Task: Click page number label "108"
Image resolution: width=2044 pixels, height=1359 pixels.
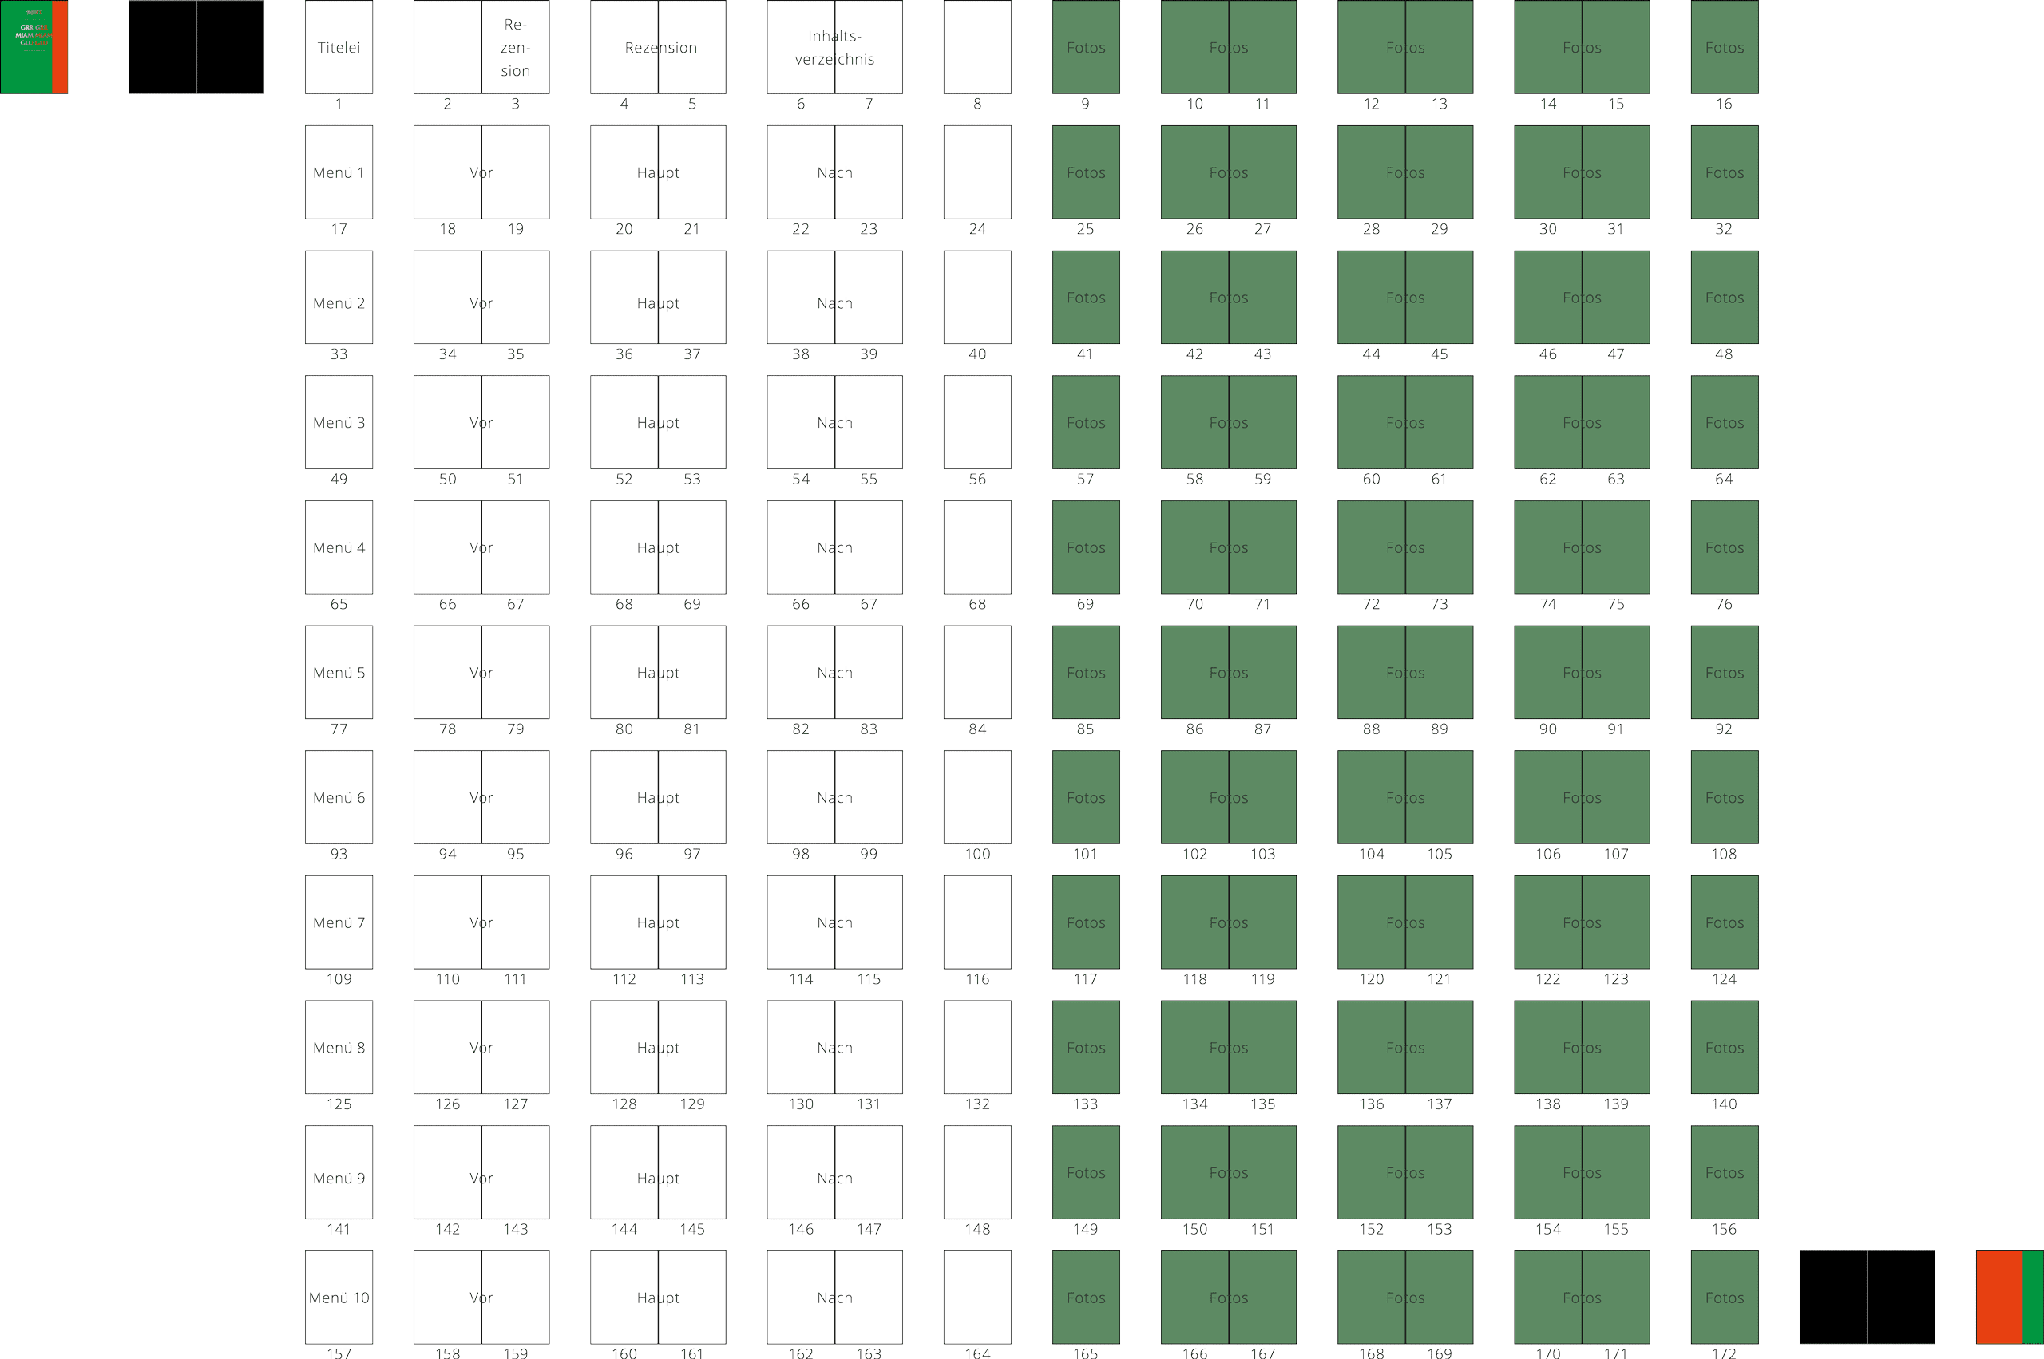Action: click(x=1724, y=854)
